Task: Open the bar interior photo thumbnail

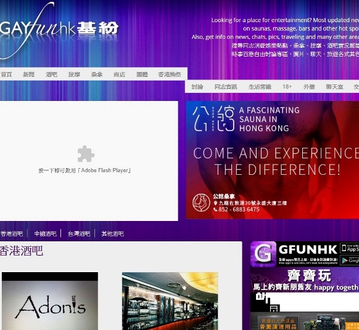Action: (170, 301)
